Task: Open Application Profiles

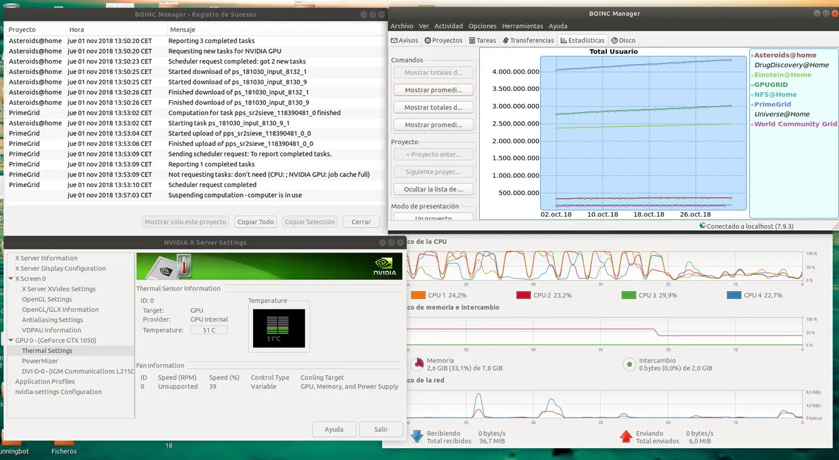Action: (45, 381)
